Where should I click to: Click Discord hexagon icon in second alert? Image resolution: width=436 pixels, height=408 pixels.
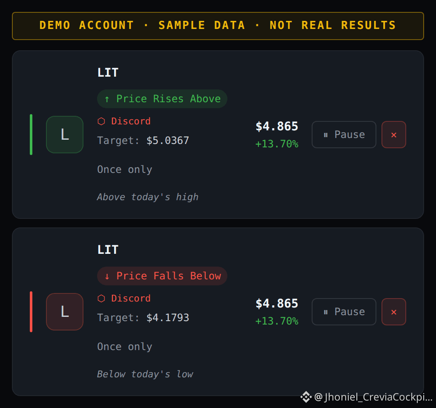point(101,299)
